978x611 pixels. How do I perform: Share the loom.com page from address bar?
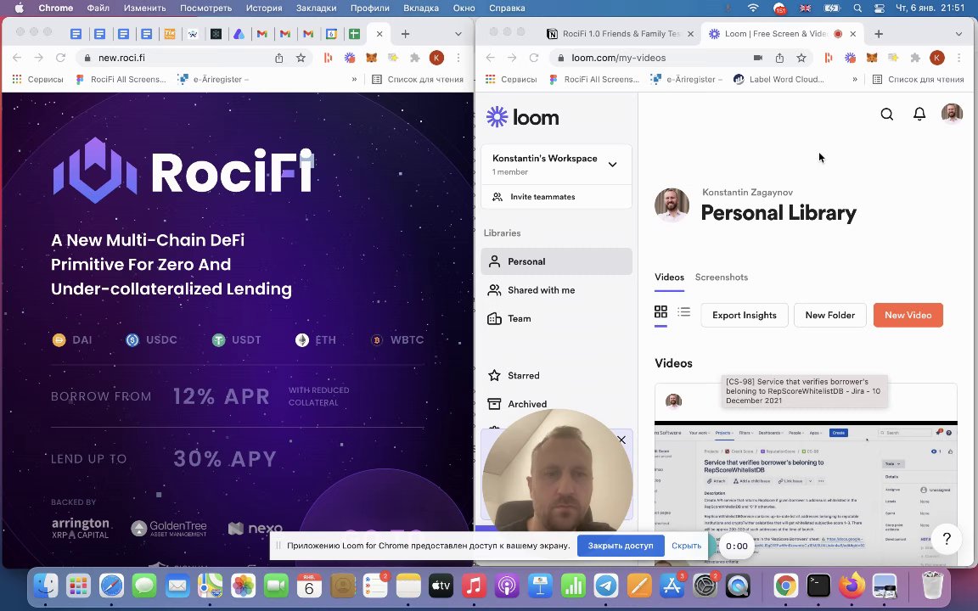(x=779, y=58)
